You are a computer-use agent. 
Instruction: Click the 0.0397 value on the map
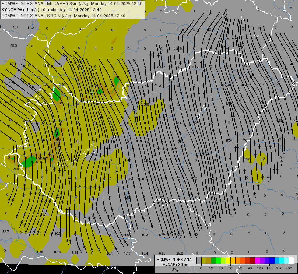[43, 159]
